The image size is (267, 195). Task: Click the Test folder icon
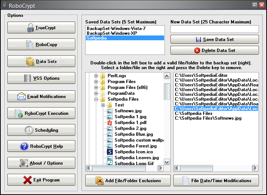pyautogui.click(x=110, y=105)
